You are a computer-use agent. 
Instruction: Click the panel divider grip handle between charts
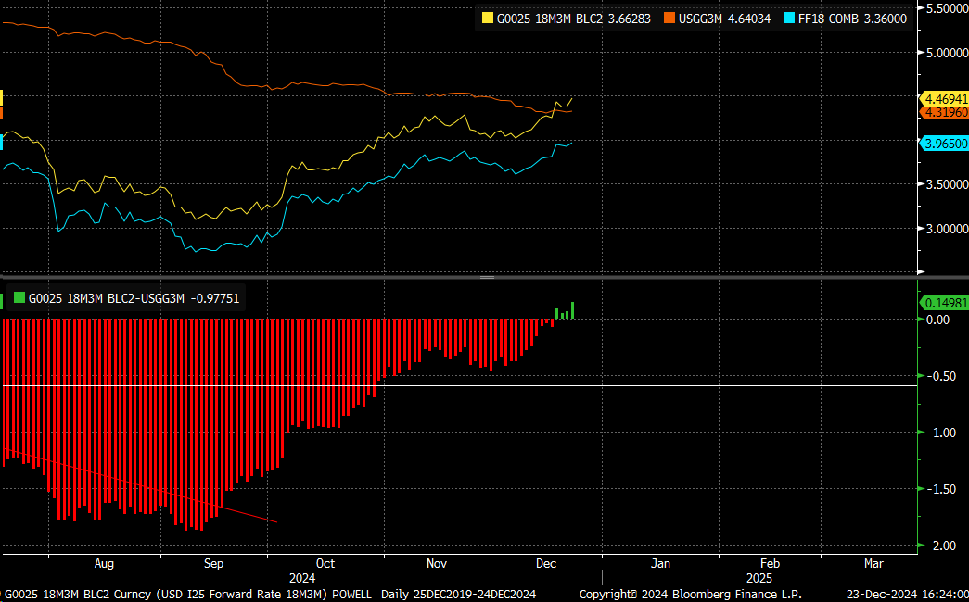[488, 277]
